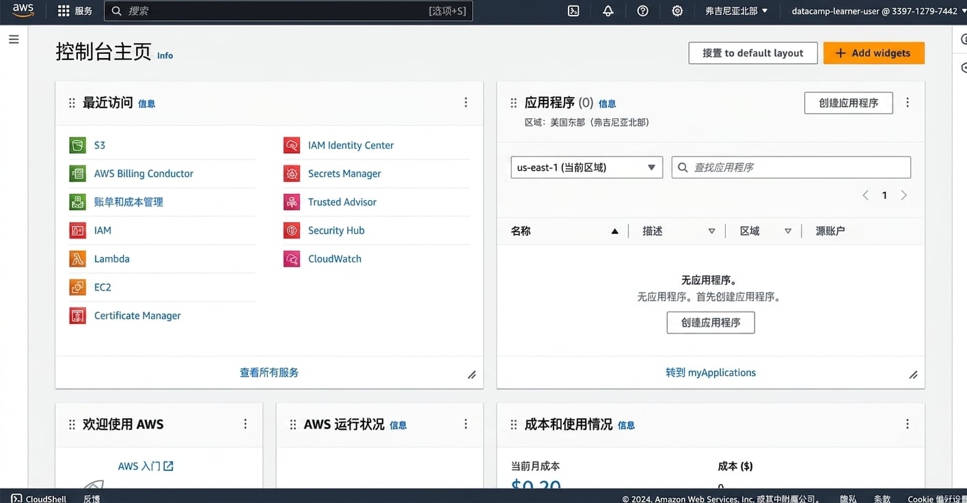The width and height of the screenshot is (967, 503).
Task: Open the AWS 入门 link
Action: click(x=146, y=466)
